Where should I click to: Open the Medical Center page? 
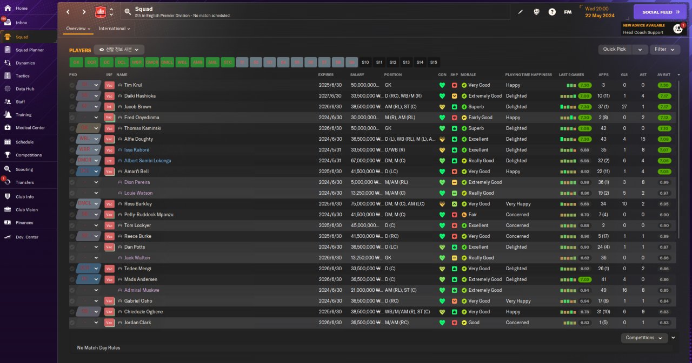[30, 128]
